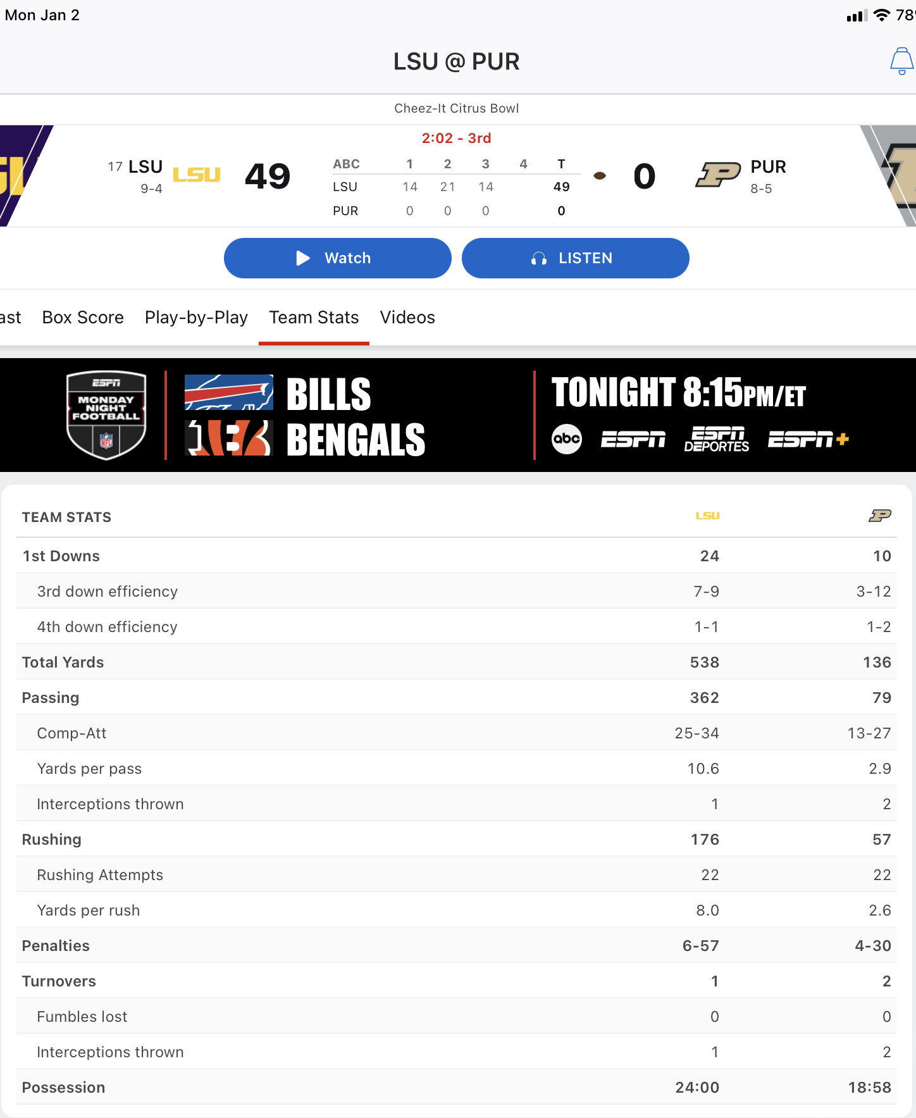Tap the ABC logo in the banner
This screenshot has height=1118, width=916.
click(567, 439)
